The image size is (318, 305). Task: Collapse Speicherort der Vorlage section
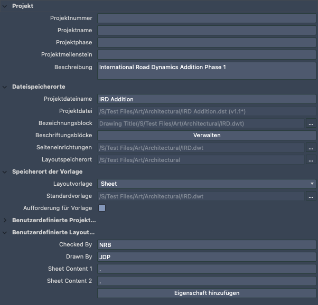6,171
